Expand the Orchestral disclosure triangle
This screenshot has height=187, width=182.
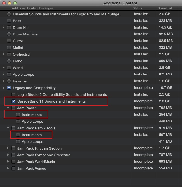click(4, 54)
